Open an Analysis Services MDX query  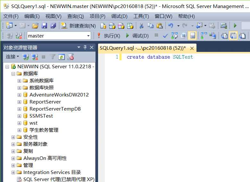click(x=112, y=26)
